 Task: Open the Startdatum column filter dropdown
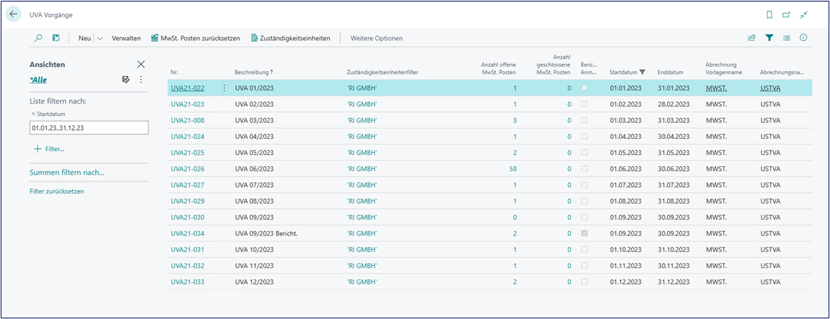coord(643,72)
